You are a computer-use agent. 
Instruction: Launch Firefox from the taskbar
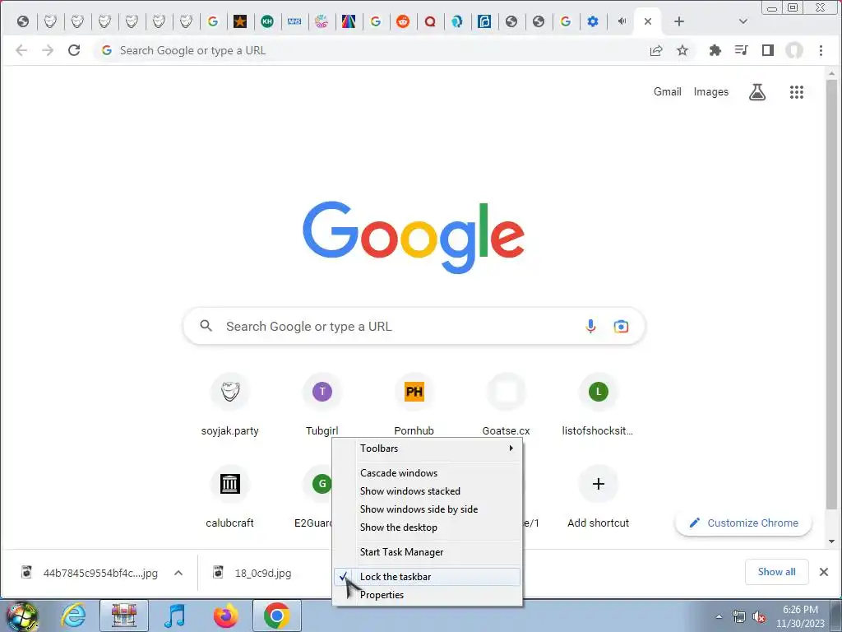(x=225, y=616)
